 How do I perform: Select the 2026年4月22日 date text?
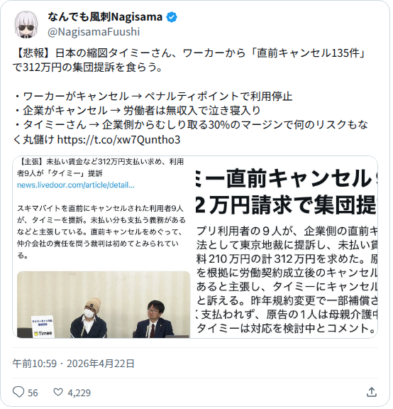click(x=101, y=365)
